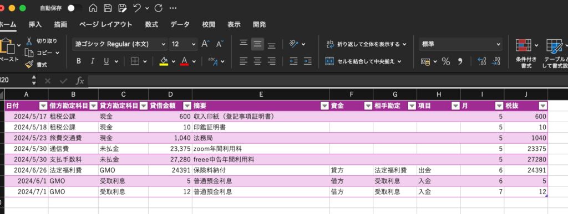Viewport: 568px width, 214px height.
Task: Switch to the 挿入 ribbon tab
Action: coord(35,24)
